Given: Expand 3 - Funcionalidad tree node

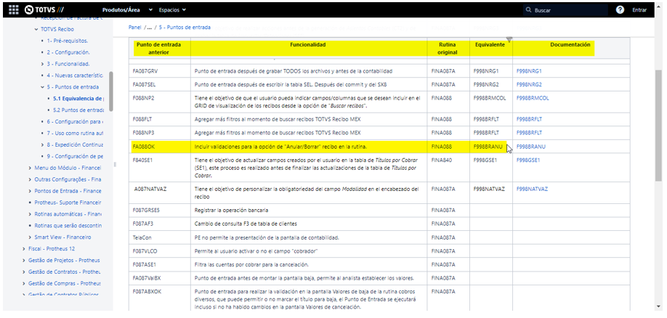Looking at the screenshot, I should click(43, 64).
